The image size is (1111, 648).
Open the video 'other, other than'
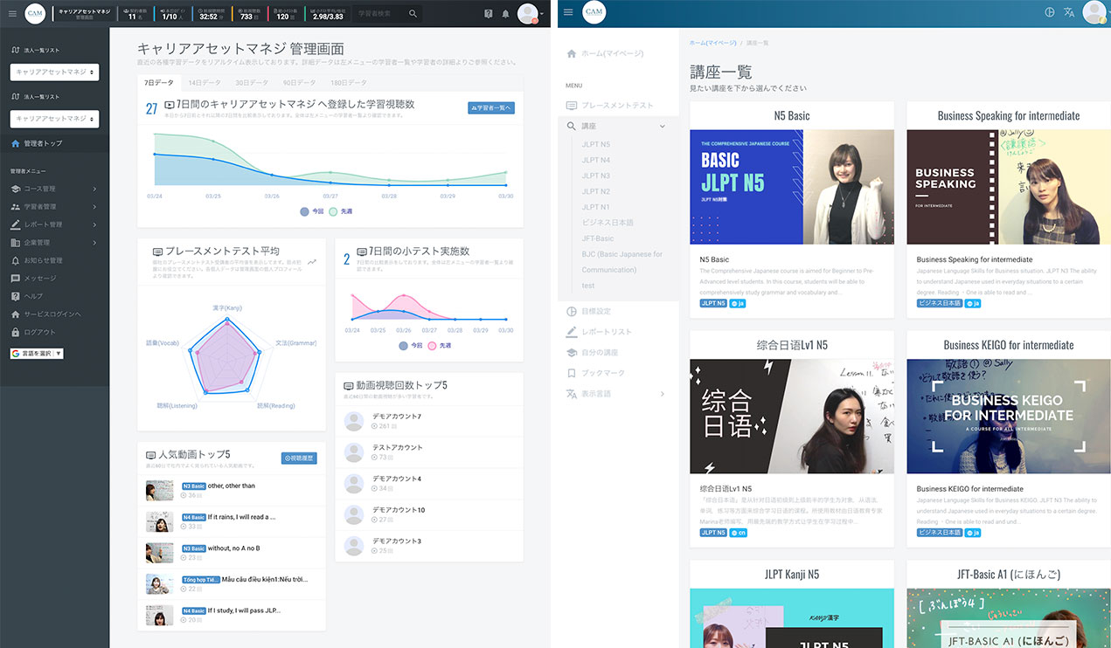point(232,486)
